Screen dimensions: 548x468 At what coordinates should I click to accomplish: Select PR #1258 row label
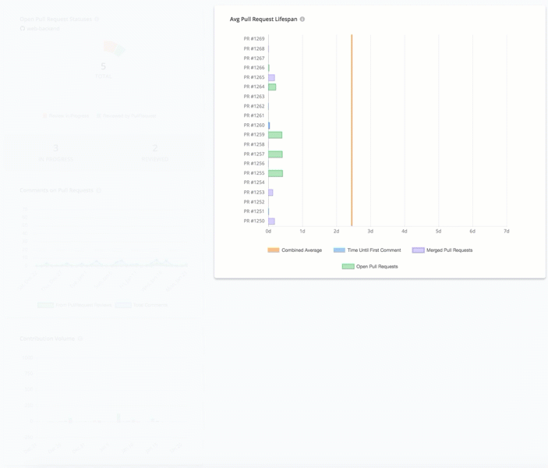pyautogui.click(x=254, y=144)
